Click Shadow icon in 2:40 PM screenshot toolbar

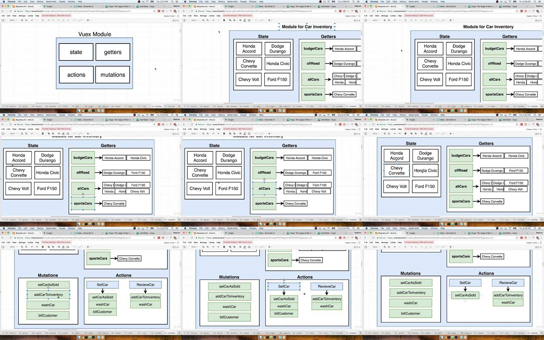(68, 134)
